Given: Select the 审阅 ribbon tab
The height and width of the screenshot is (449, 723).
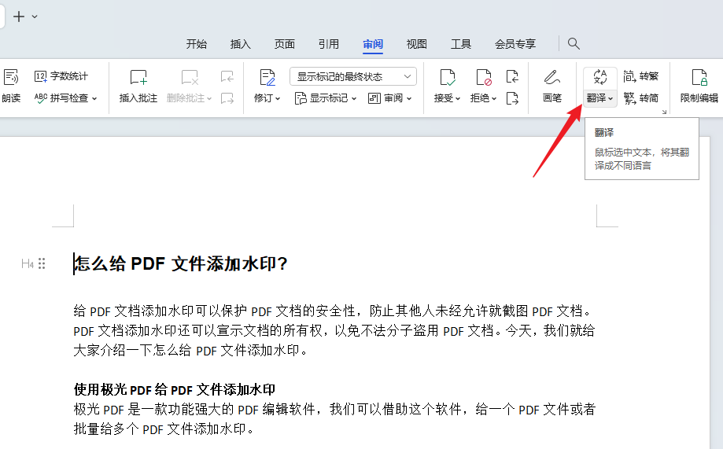Looking at the screenshot, I should coord(373,44).
